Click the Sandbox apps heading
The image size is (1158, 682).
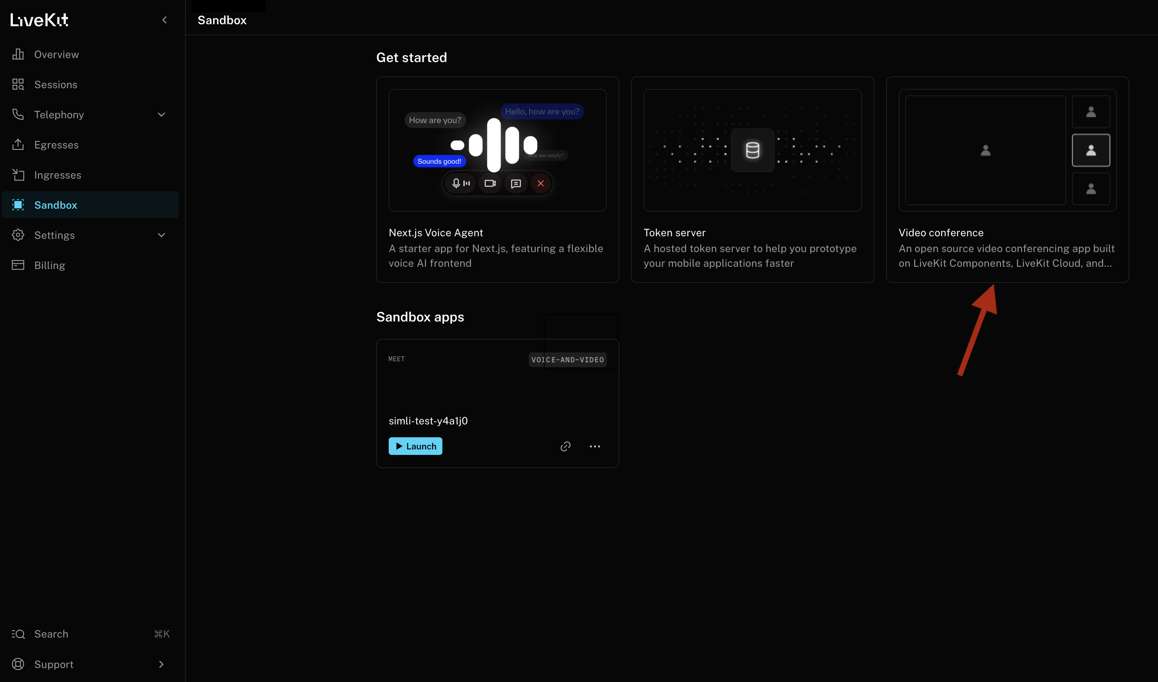[x=420, y=317]
